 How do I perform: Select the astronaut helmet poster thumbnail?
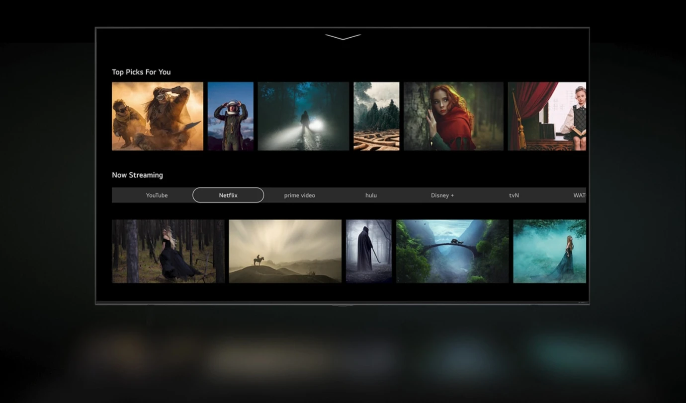click(x=230, y=116)
